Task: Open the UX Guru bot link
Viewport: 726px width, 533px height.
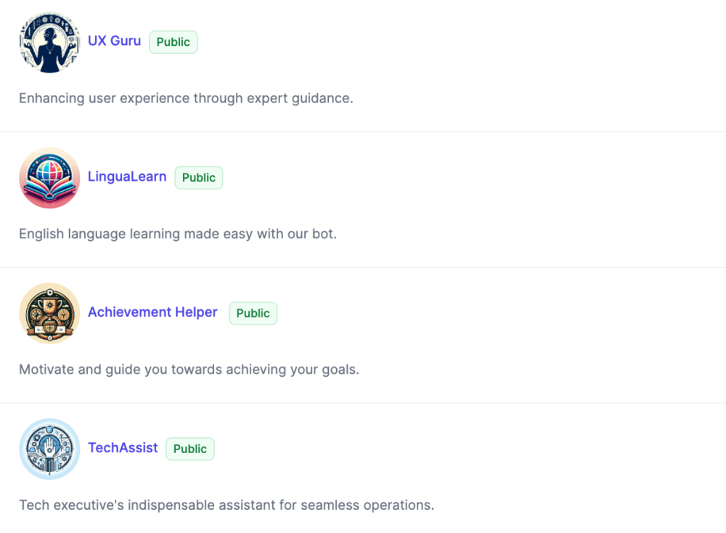Action: click(x=114, y=41)
